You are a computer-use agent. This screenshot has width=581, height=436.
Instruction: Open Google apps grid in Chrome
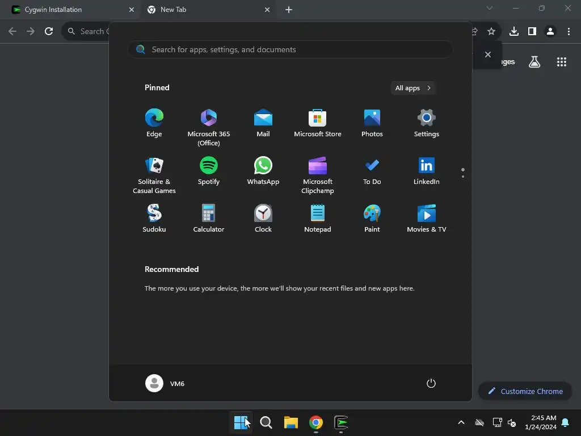click(562, 62)
